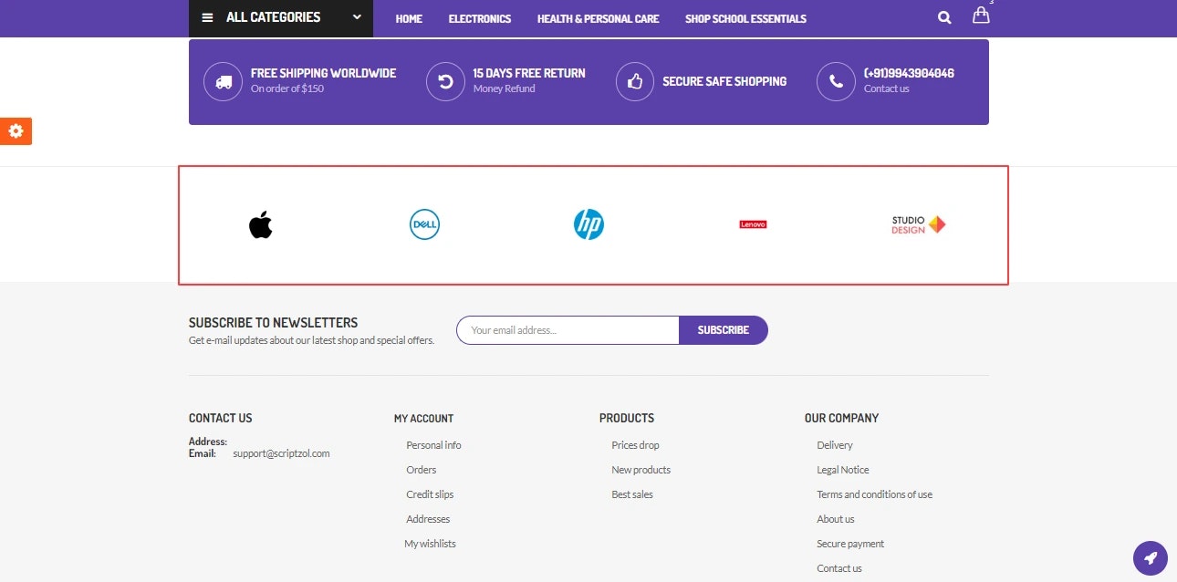1177x582 pixels.
Task: Open the shopping bag cart icon
Action: [981, 16]
